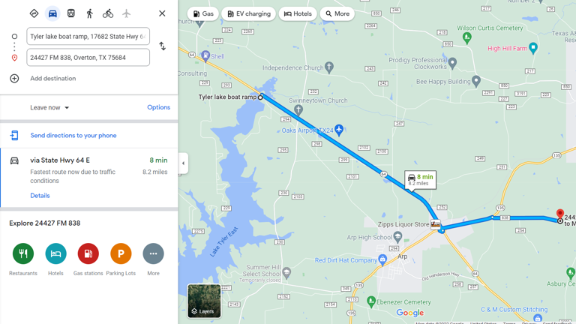Expand More explore categories
576x324 pixels.
153,253
